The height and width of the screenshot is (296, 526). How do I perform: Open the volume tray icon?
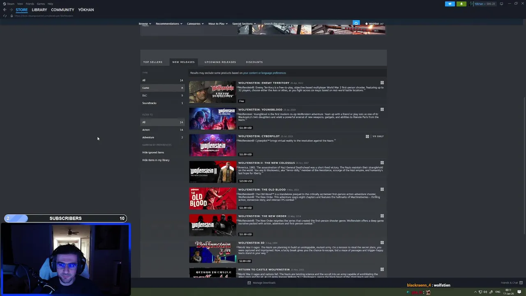[485, 292]
